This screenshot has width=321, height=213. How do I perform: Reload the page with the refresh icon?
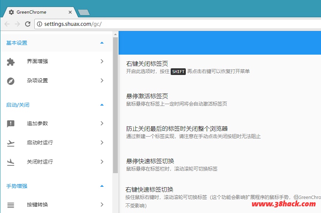point(28,24)
